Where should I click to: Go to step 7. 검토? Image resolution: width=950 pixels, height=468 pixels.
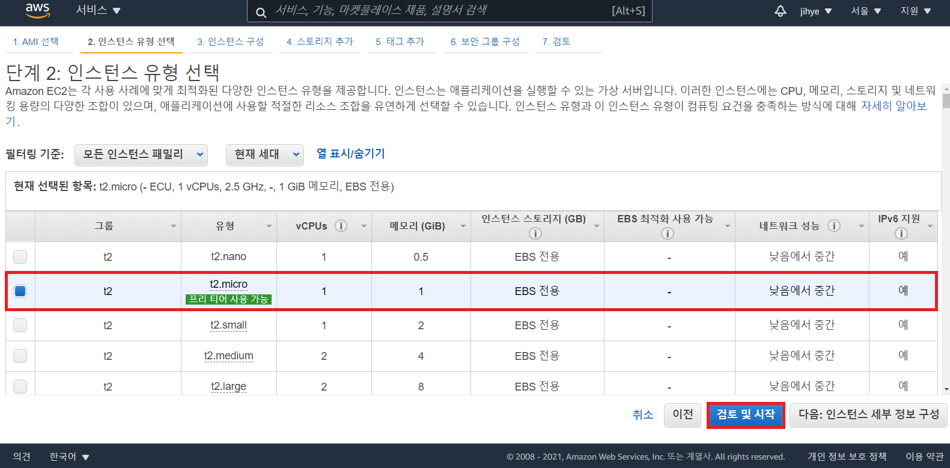(556, 41)
